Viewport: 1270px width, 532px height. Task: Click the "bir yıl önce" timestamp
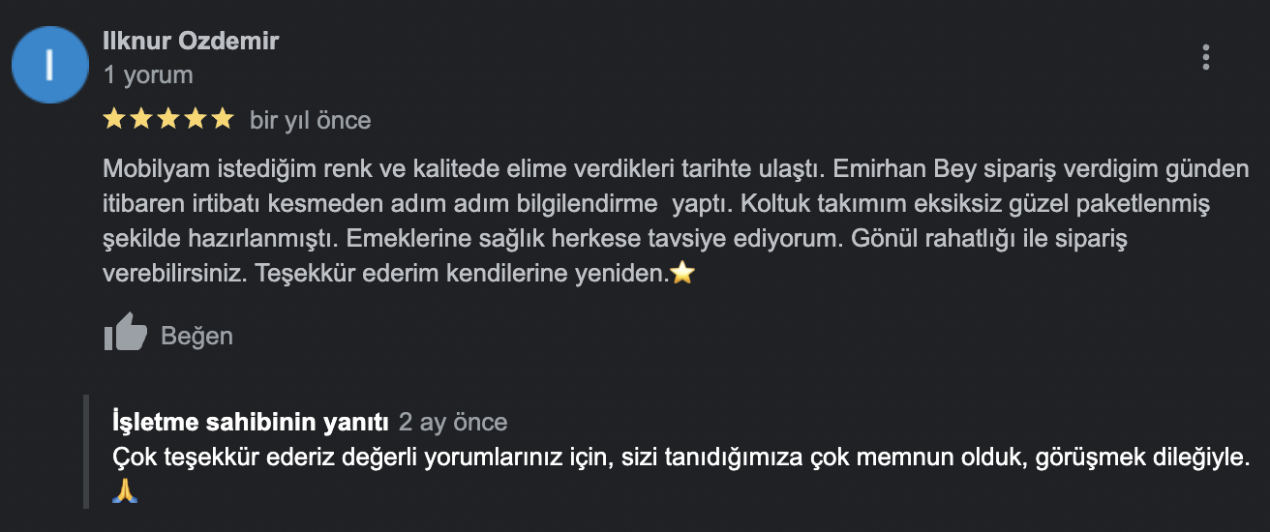click(310, 120)
